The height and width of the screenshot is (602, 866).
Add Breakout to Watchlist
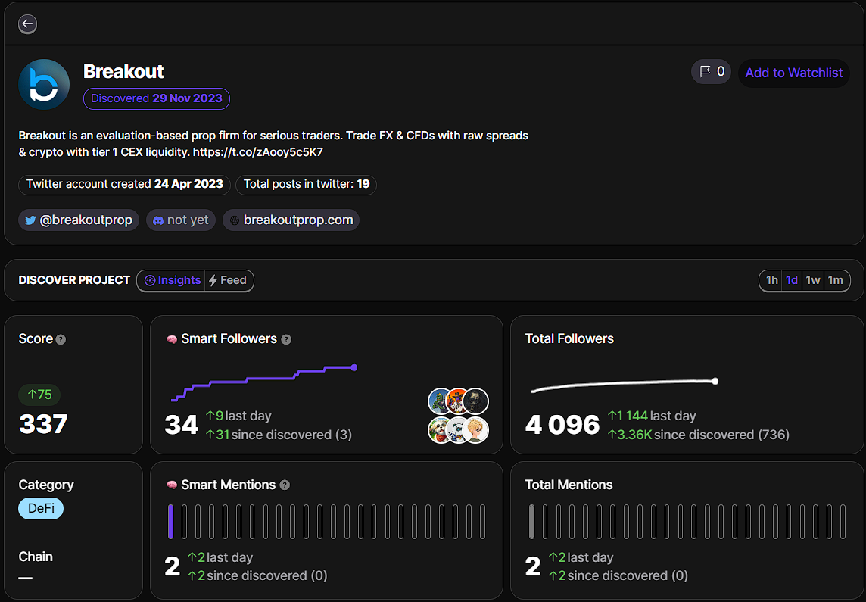[x=793, y=73]
